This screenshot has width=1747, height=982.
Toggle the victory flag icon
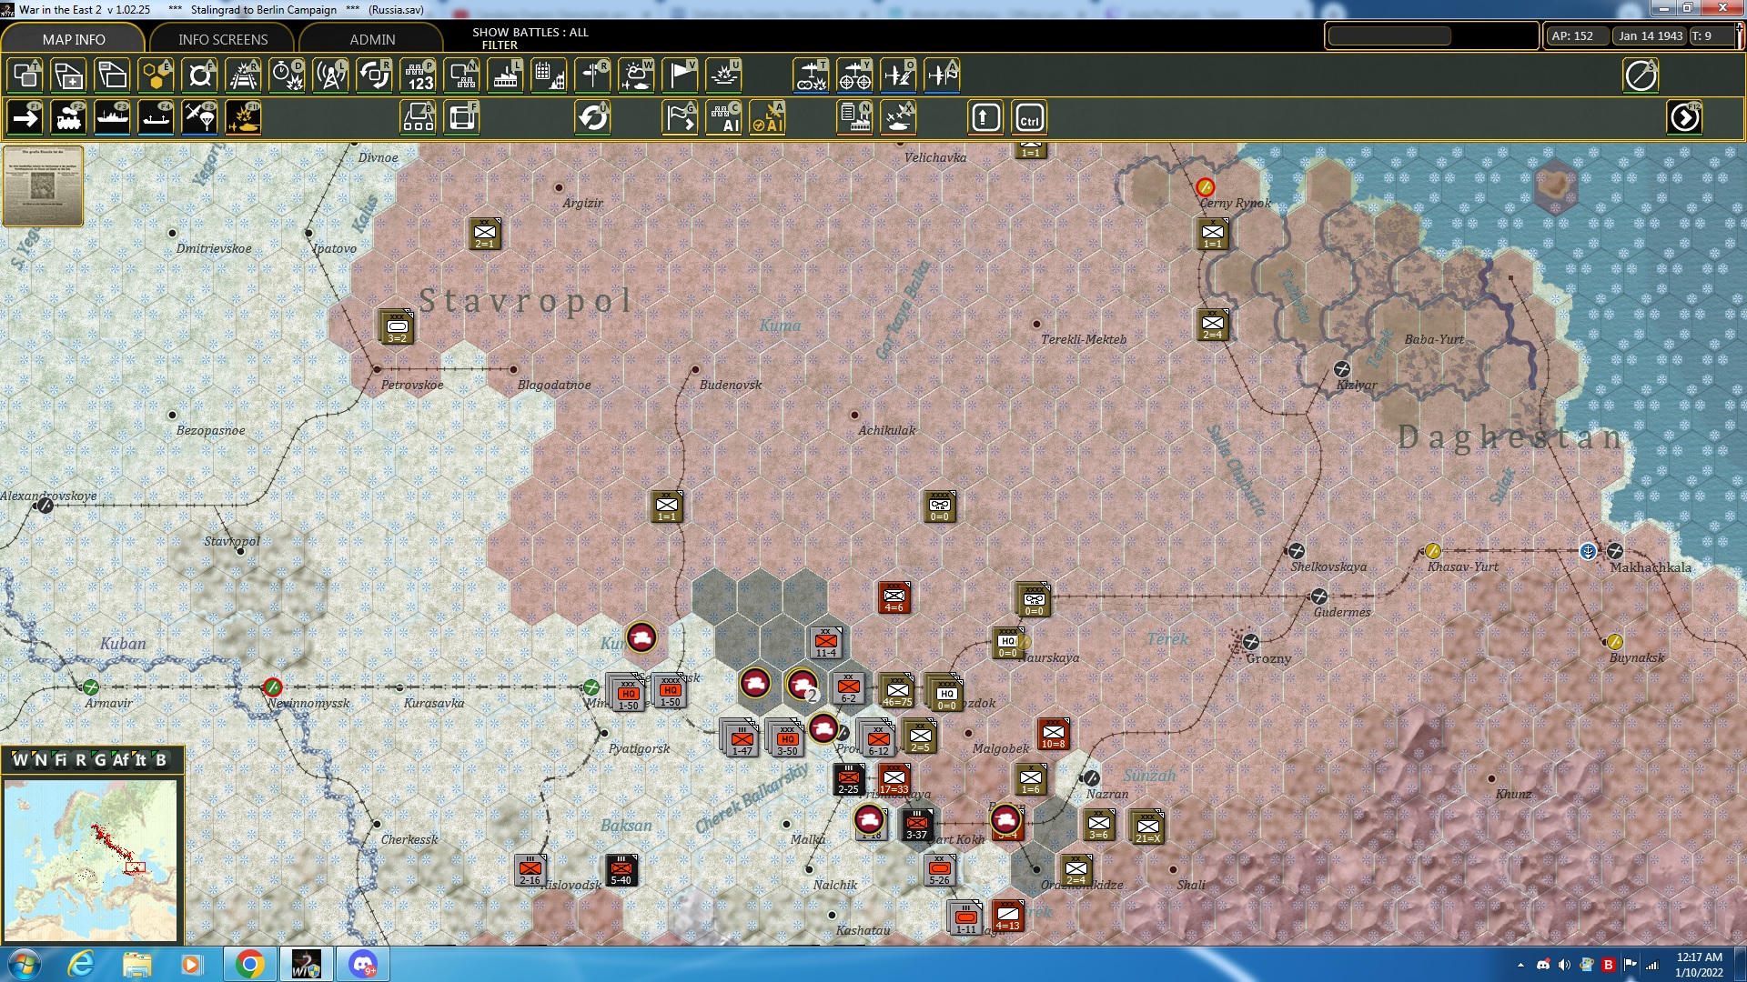point(680,75)
